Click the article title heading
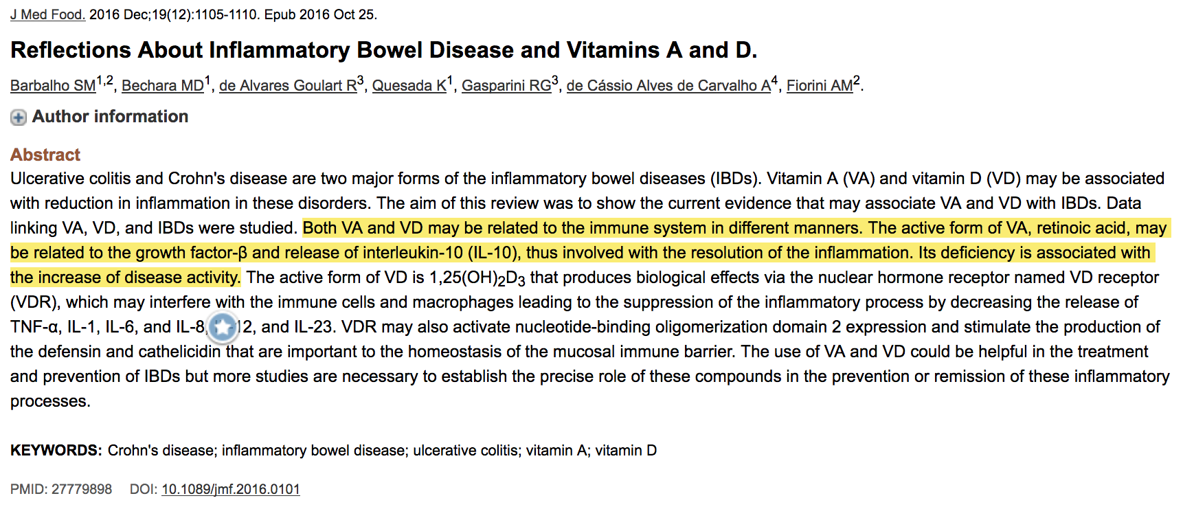The height and width of the screenshot is (507, 1183). (384, 50)
